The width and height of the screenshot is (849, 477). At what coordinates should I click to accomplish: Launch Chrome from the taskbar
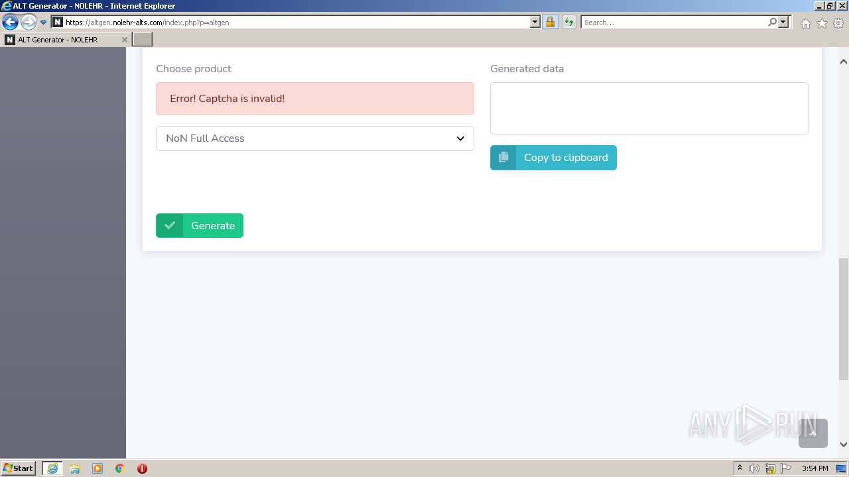coord(120,468)
